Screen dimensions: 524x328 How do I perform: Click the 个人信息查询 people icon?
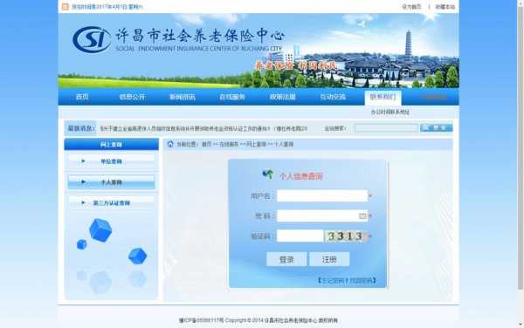tap(268, 174)
